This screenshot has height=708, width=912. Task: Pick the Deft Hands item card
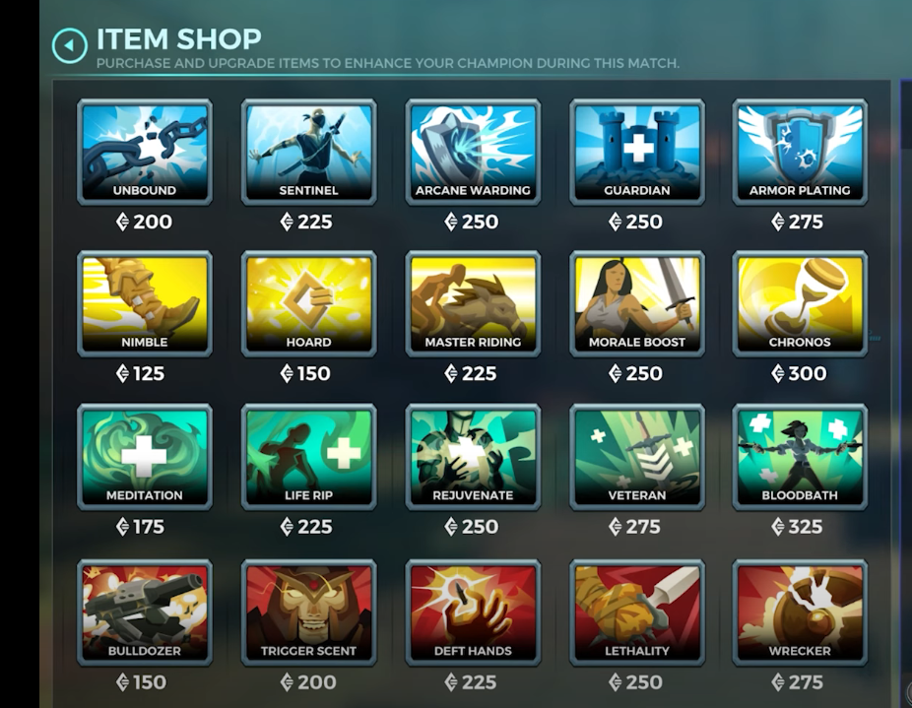tap(473, 612)
